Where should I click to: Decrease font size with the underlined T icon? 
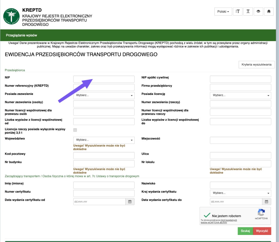[248, 11]
